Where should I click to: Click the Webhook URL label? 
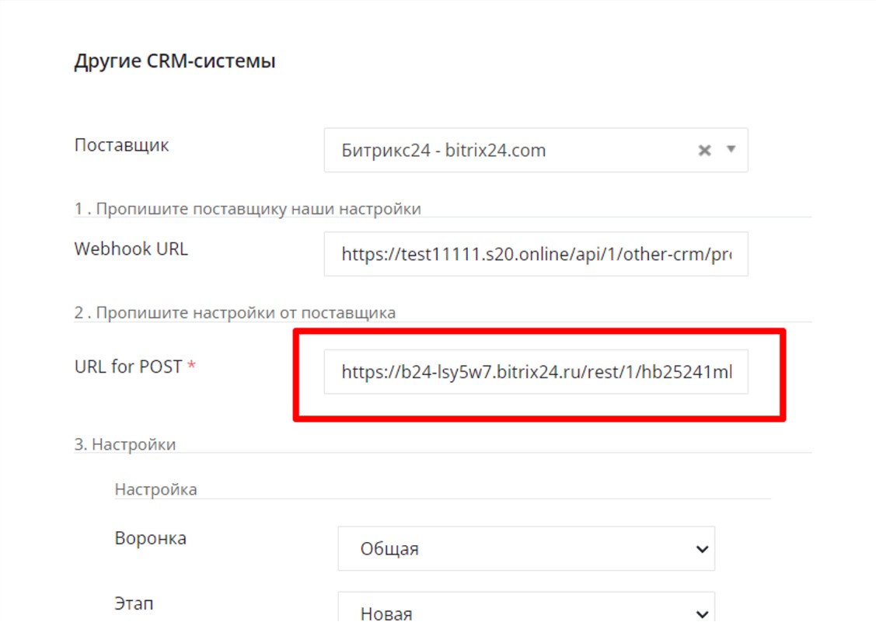coord(131,248)
